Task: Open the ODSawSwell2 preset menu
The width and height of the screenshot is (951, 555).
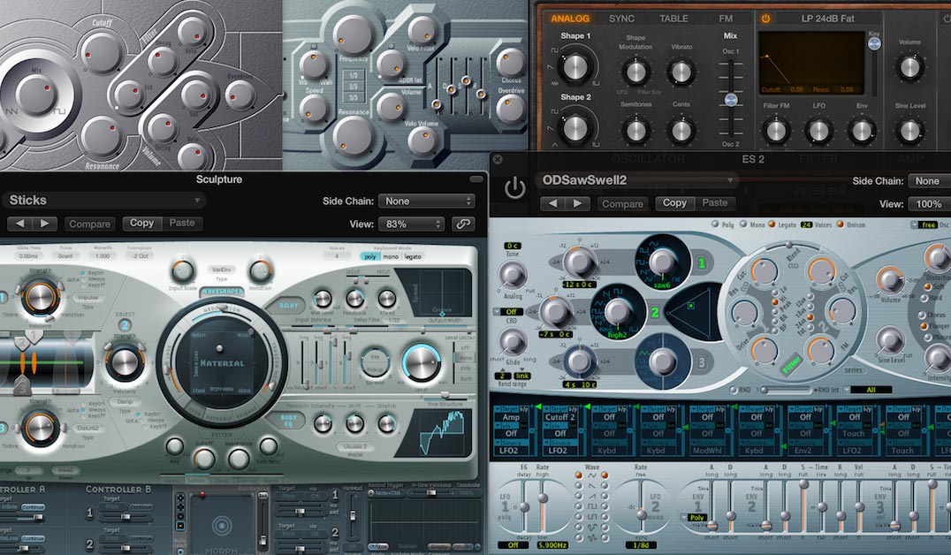Action: (x=637, y=180)
